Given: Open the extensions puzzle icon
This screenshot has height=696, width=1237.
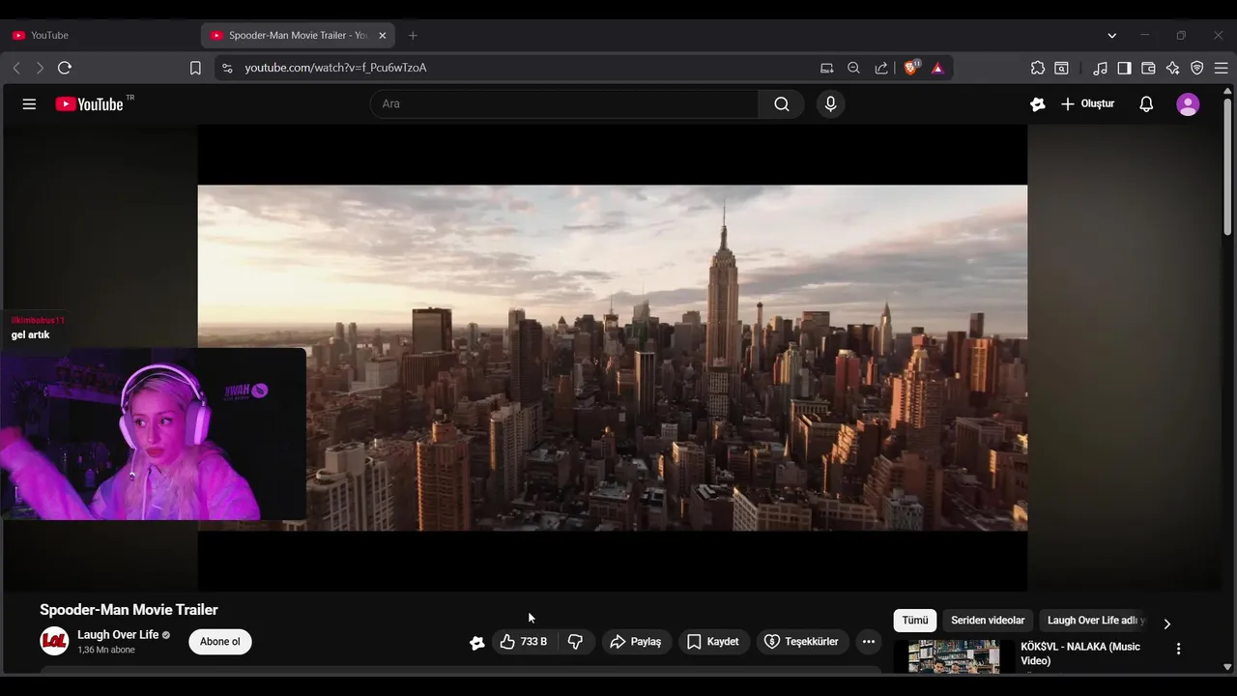Looking at the screenshot, I should pyautogui.click(x=1038, y=68).
